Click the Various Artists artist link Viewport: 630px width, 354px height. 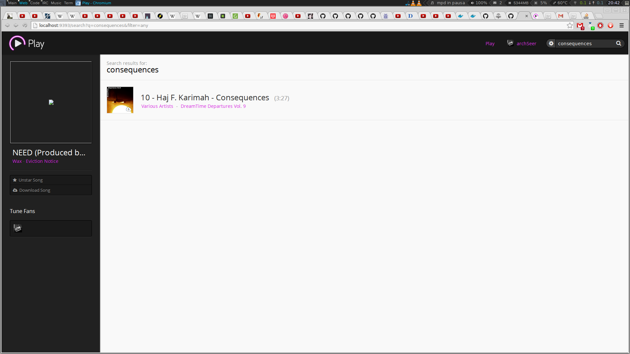[x=157, y=106]
